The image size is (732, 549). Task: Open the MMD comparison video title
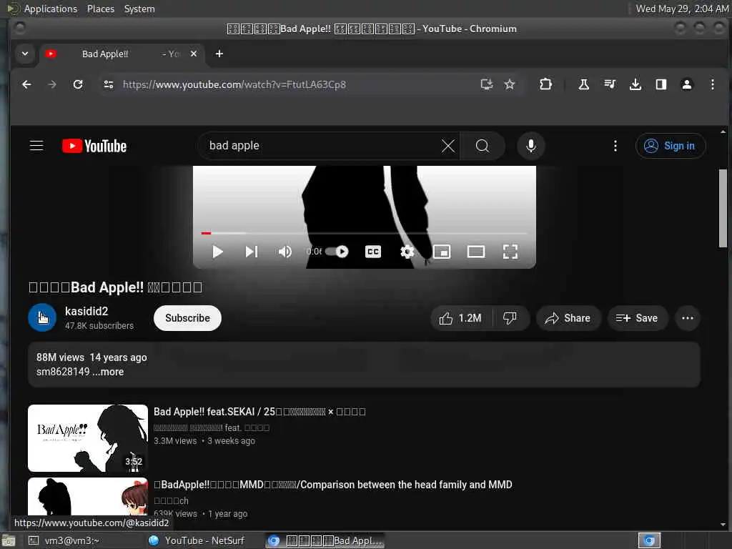point(333,485)
